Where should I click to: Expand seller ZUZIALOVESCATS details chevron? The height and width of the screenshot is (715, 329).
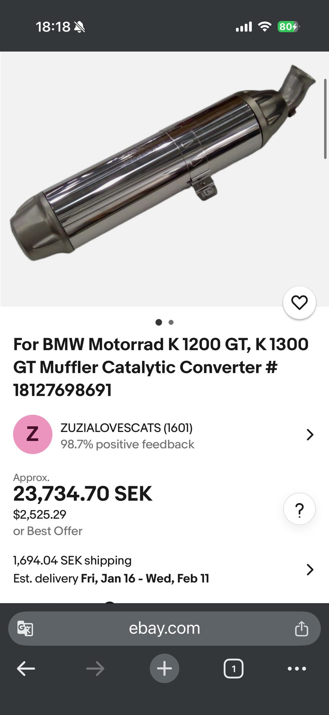point(310,434)
